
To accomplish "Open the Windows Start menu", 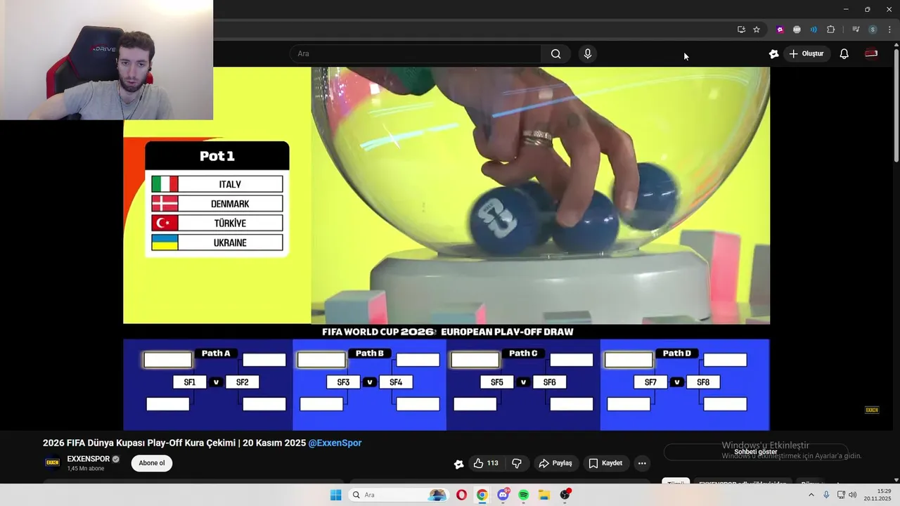I will coord(336,495).
